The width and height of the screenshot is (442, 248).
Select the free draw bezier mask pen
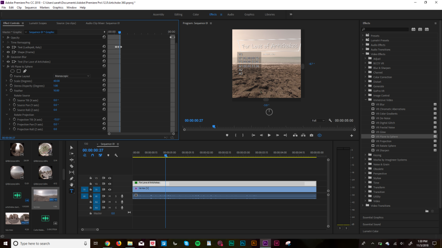click(x=25, y=71)
